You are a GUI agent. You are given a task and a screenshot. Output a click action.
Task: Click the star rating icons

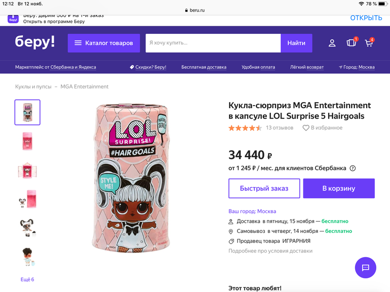pos(245,128)
